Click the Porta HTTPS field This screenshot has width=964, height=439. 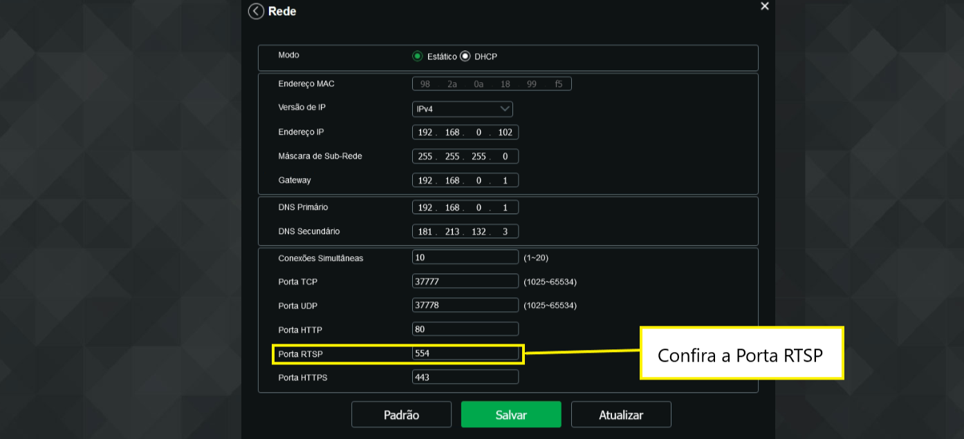click(465, 378)
